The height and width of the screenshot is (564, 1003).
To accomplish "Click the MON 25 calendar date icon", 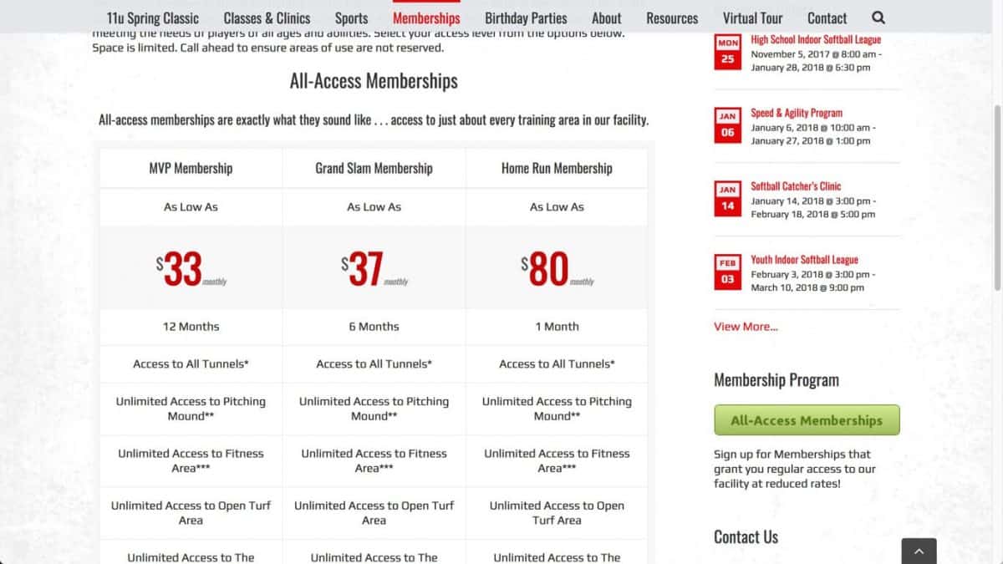I will 727,51.
